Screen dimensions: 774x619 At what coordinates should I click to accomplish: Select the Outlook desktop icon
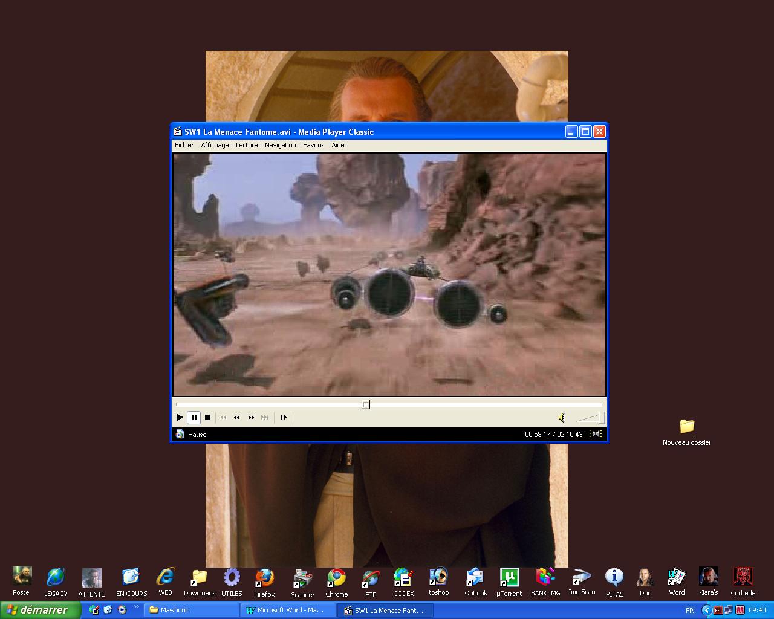click(475, 582)
